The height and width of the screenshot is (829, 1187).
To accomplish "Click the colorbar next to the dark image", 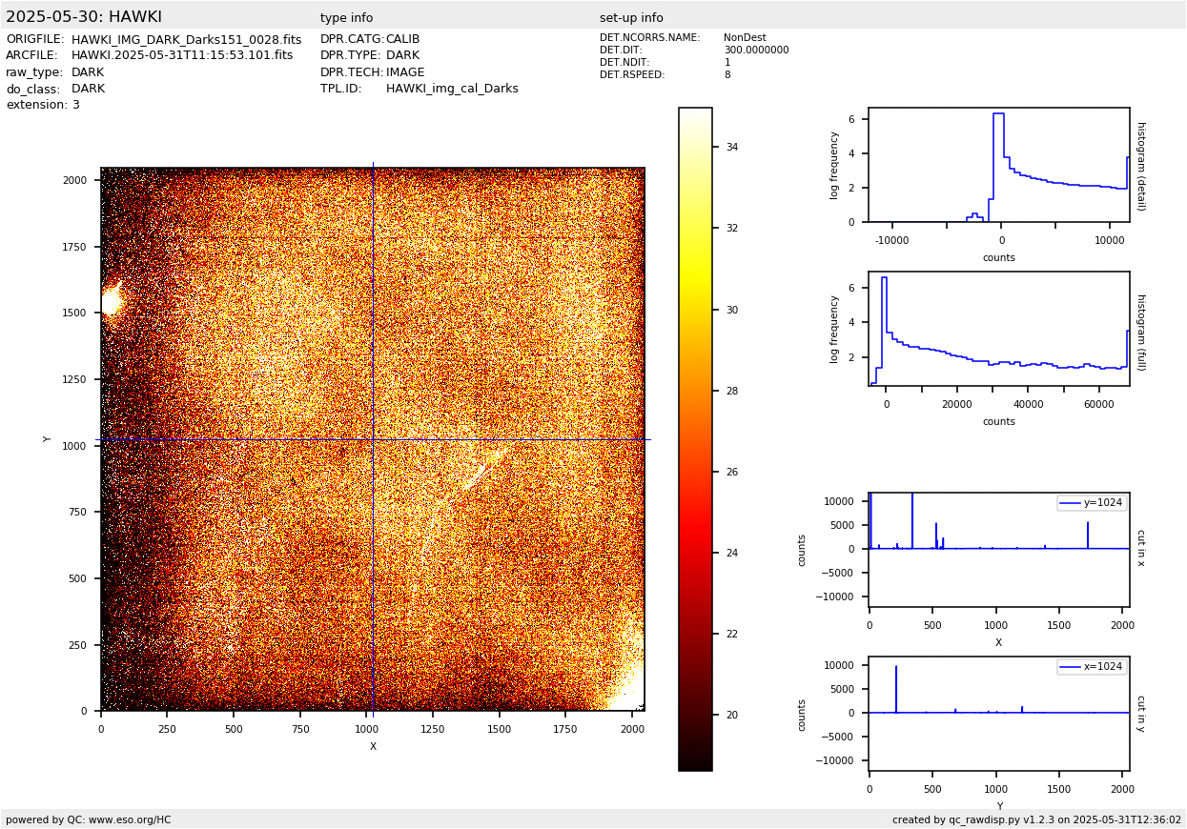I will tap(695, 438).
